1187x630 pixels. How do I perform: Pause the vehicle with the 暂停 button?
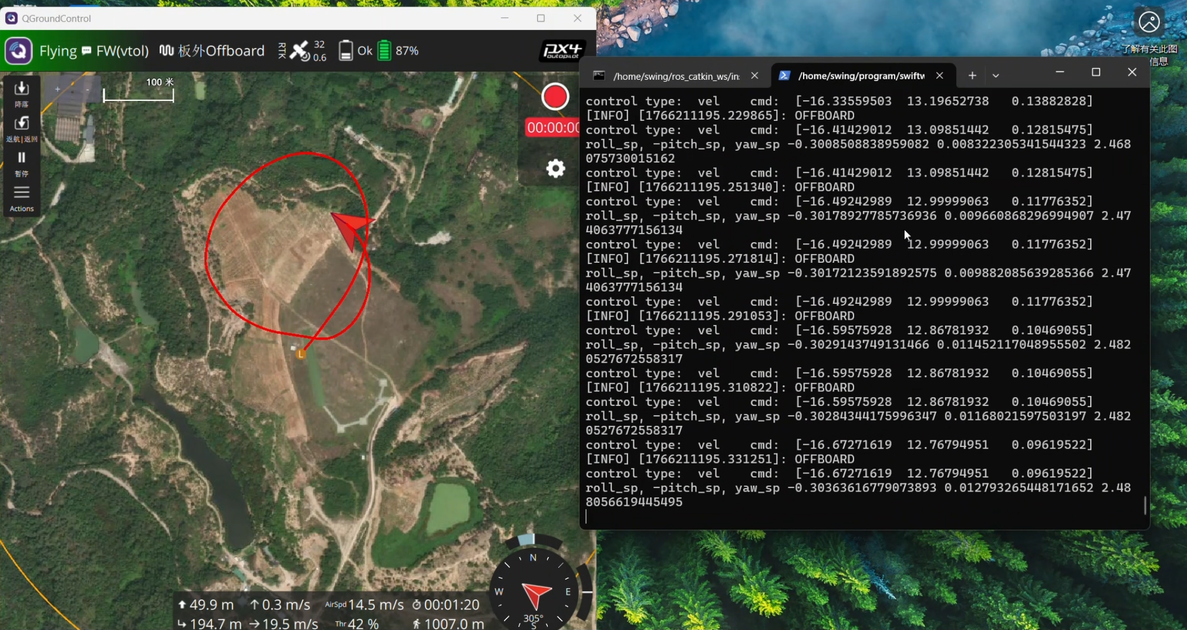click(x=22, y=164)
